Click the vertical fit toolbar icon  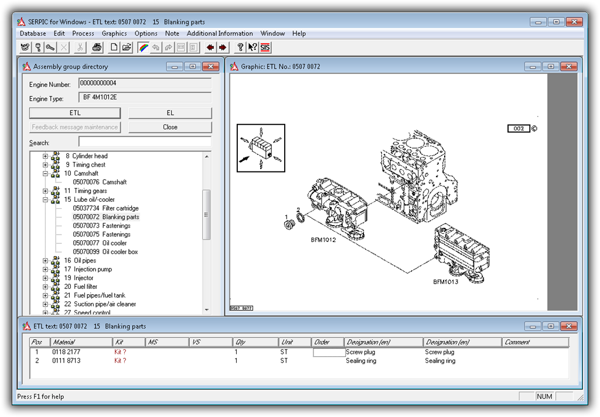[193, 47]
